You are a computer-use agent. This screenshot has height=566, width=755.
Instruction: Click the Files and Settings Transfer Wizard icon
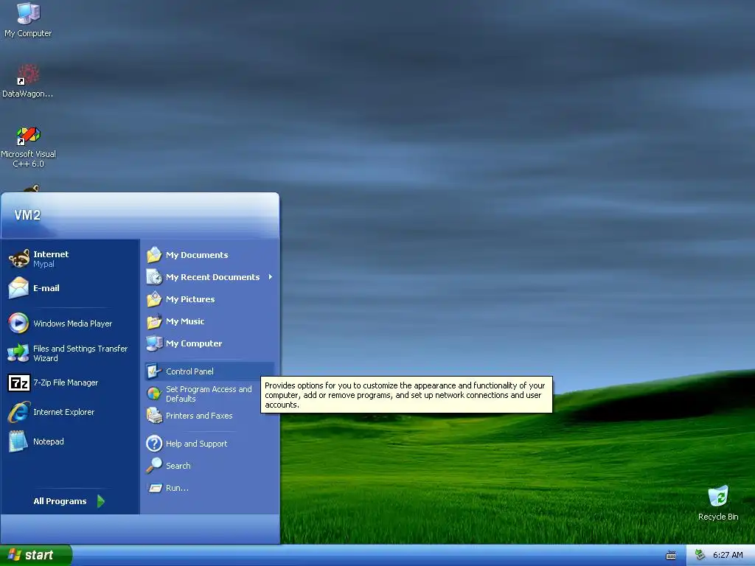[18, 353]
